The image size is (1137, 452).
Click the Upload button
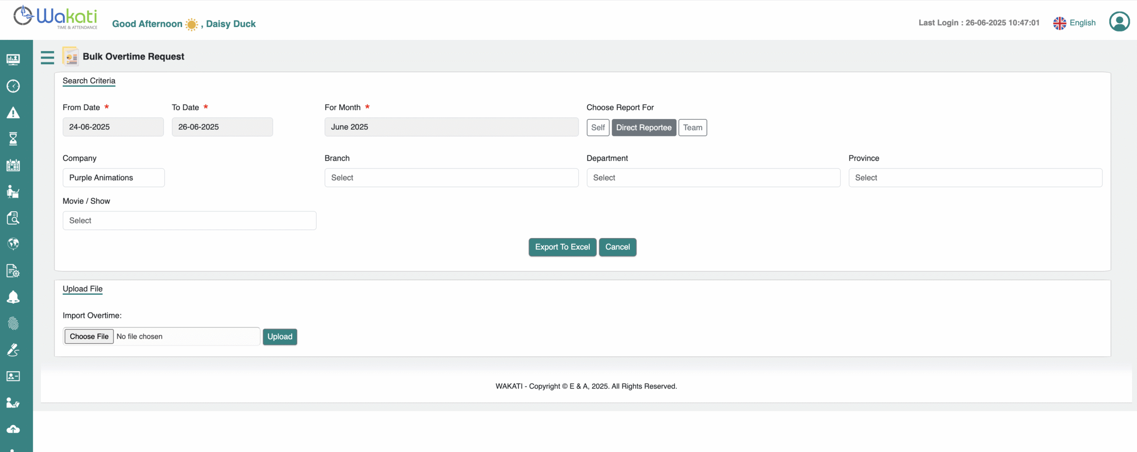[x=280, y=337]
